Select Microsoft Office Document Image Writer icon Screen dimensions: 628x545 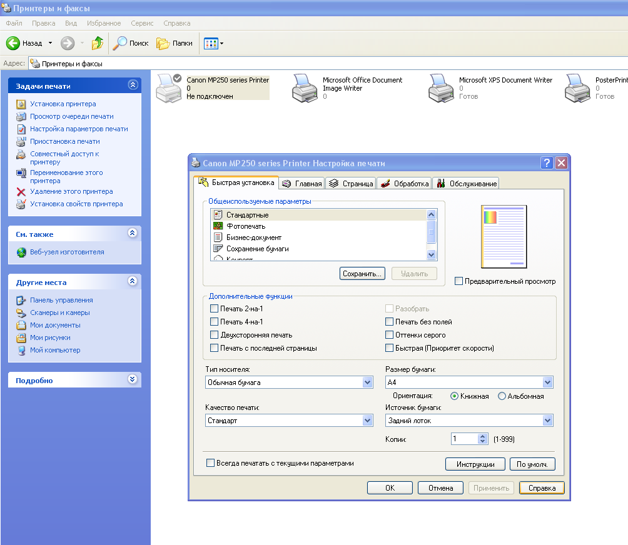click(305, 88)
